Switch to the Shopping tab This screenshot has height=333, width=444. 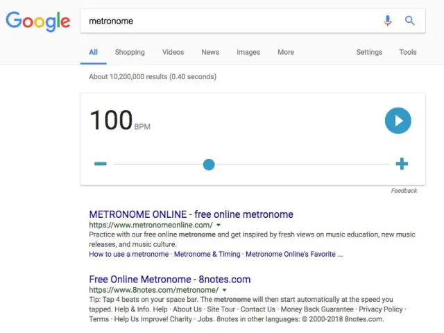tap(130, 52)
